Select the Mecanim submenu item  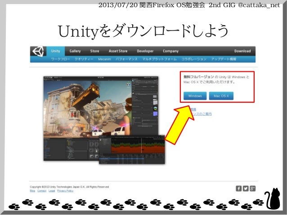(x=104, y=59)
